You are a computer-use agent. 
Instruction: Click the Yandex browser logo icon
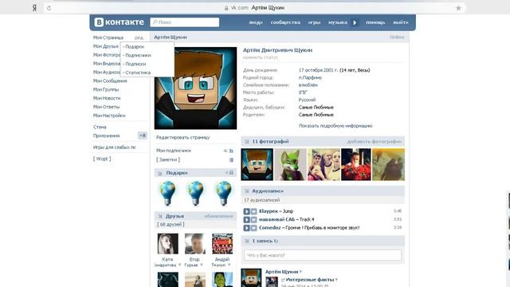click(x=34, y=8)
